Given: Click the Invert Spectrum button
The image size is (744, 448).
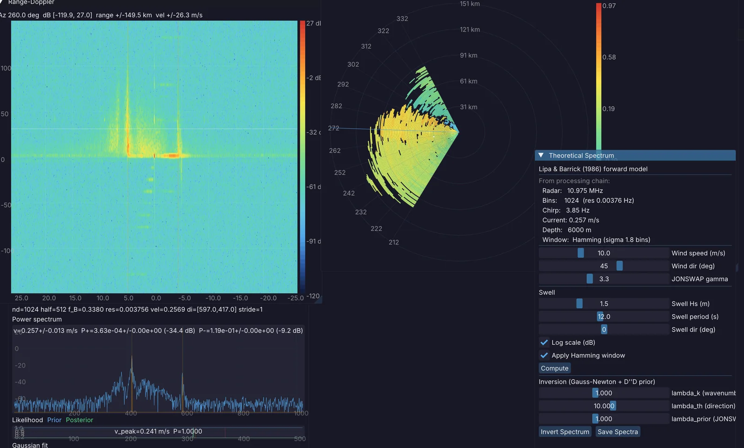Looking at the screenshot, I should [565, 432].
